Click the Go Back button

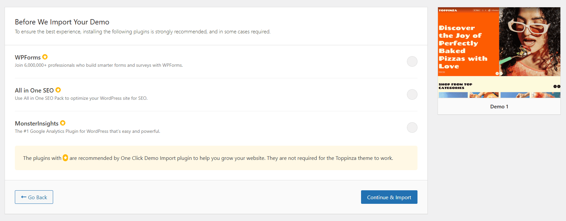coord(34,197)
